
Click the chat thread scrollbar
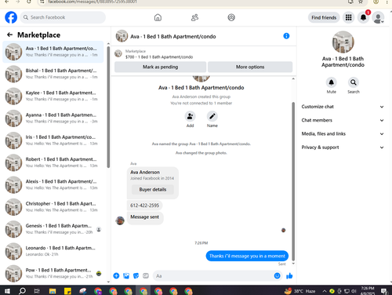[293, 180]
